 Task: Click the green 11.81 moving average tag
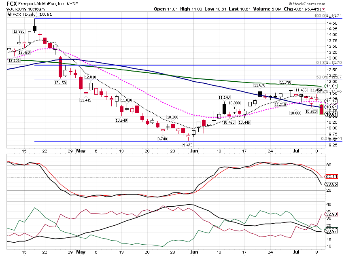pyautogui.click(x=331, y=86)
